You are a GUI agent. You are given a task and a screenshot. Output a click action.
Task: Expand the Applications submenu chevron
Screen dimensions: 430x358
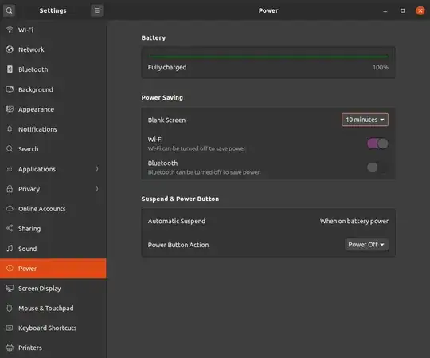(x=96, y=169)
